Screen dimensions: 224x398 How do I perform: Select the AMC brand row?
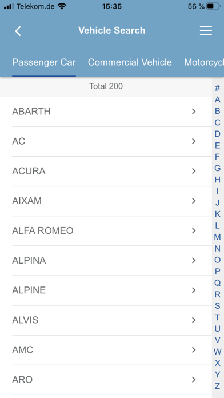pyautogui.click(x=112, y=351)
